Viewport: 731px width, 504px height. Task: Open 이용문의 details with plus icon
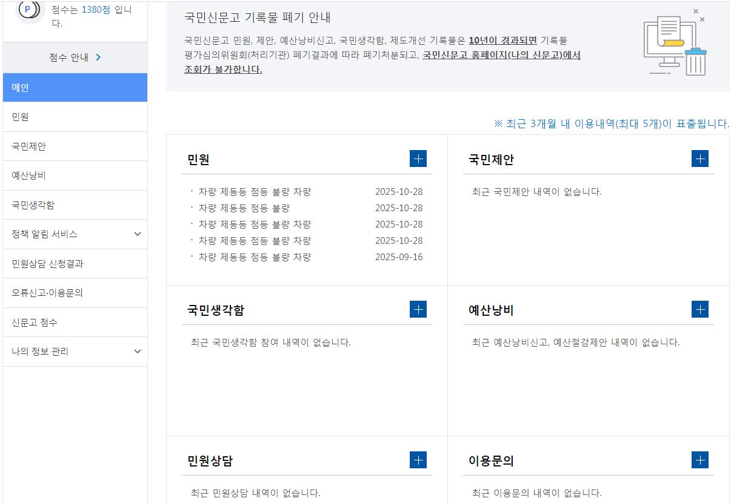coord(699,460)
